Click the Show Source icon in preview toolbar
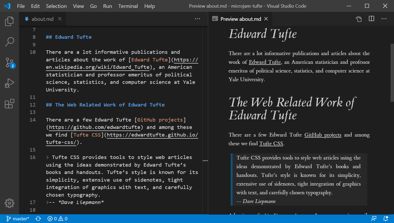The image size is (394, 223). (x=359, y=19)
